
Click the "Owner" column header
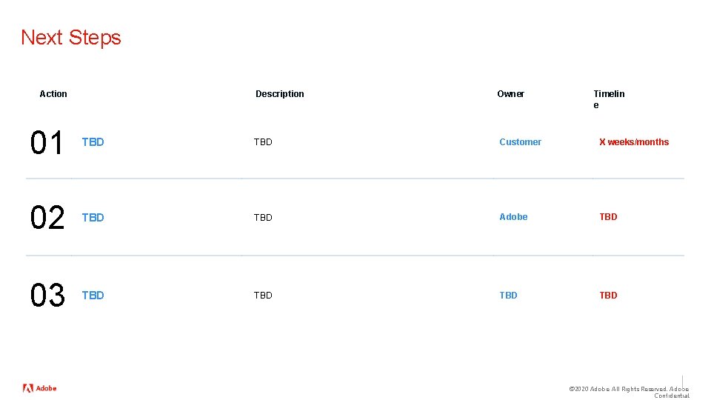510,94
